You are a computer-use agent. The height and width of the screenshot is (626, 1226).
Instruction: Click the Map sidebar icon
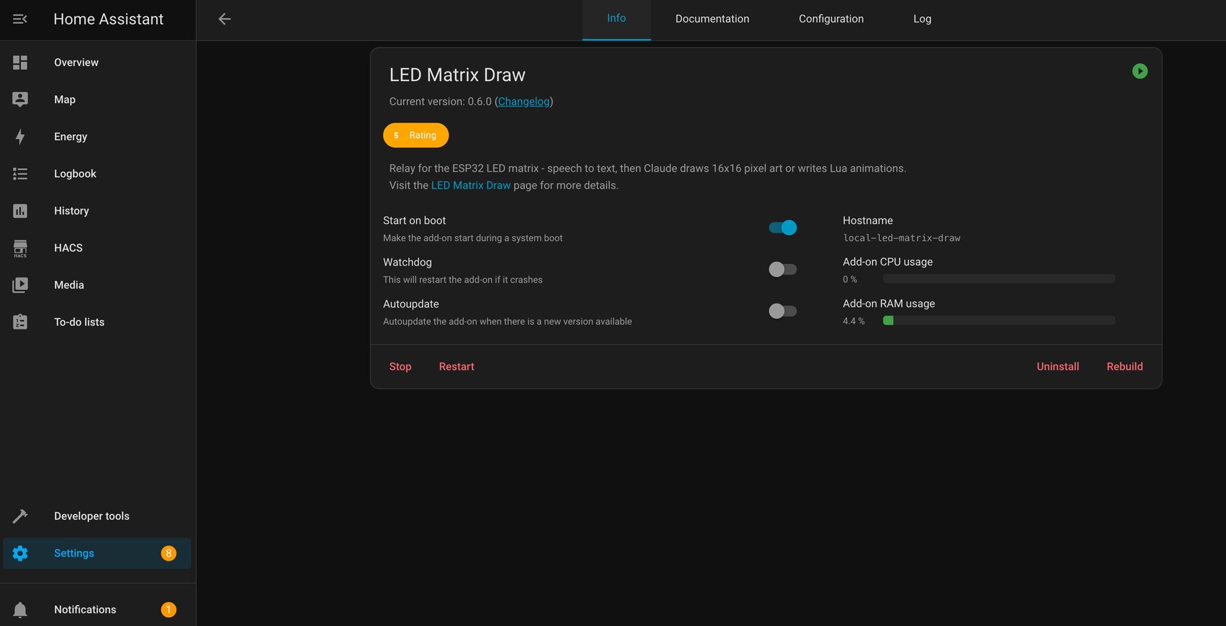(x=20, y=99)
